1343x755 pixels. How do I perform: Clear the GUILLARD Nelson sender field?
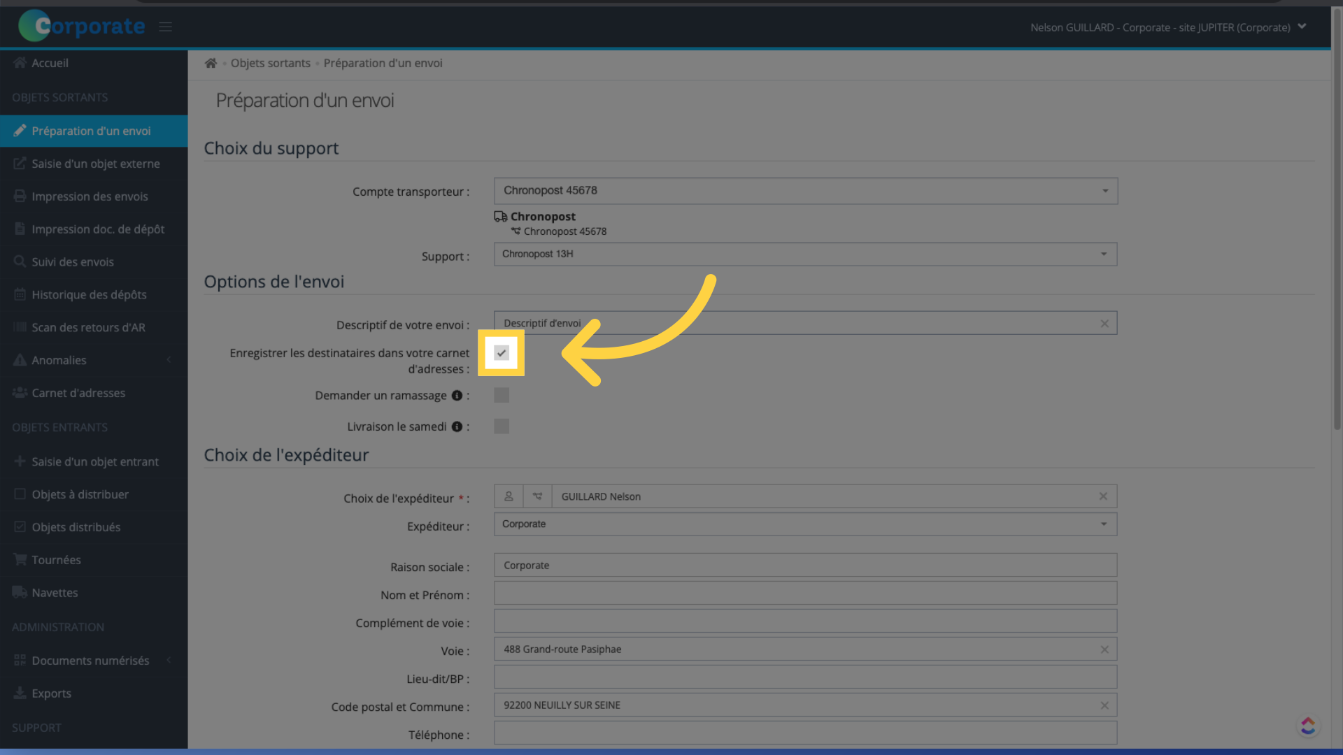[x=1103, y=496]
